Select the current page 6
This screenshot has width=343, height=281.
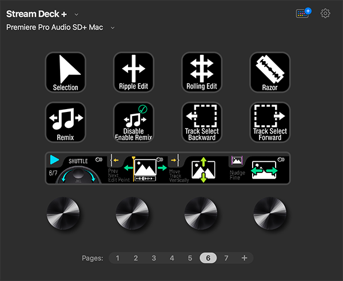(x=208, y=258)
